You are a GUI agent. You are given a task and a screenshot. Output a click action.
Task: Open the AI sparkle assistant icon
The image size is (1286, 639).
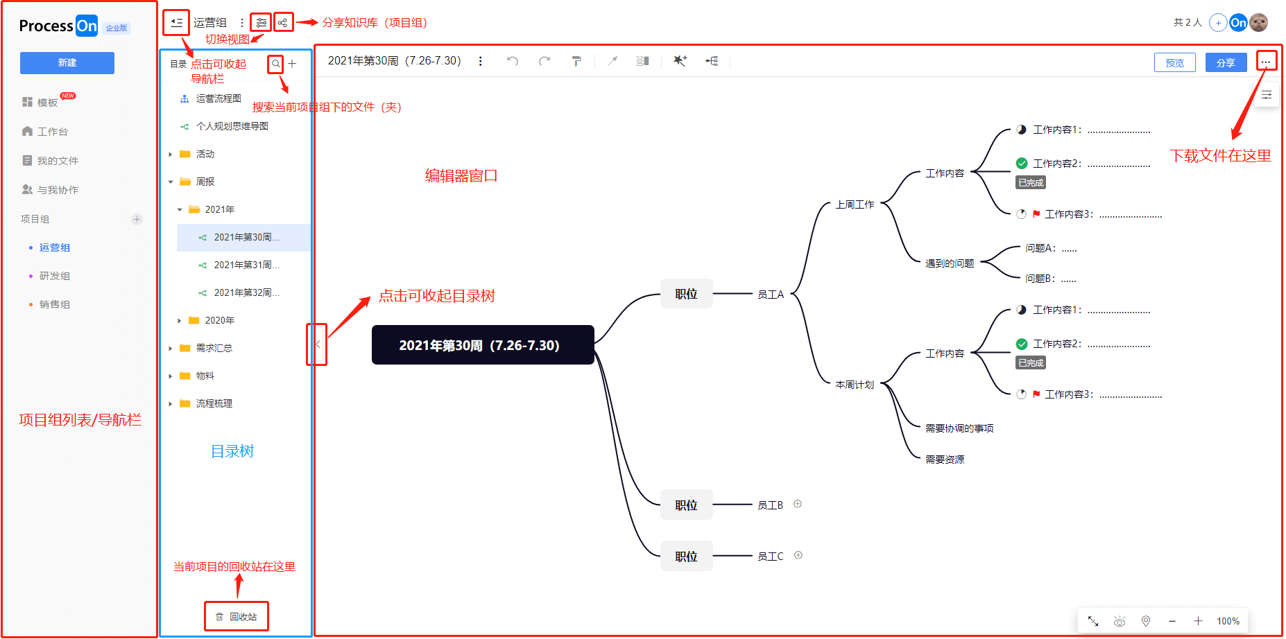[680, 61]
